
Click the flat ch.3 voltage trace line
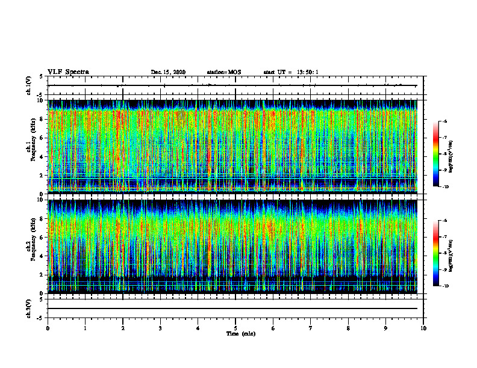(232, 308)
